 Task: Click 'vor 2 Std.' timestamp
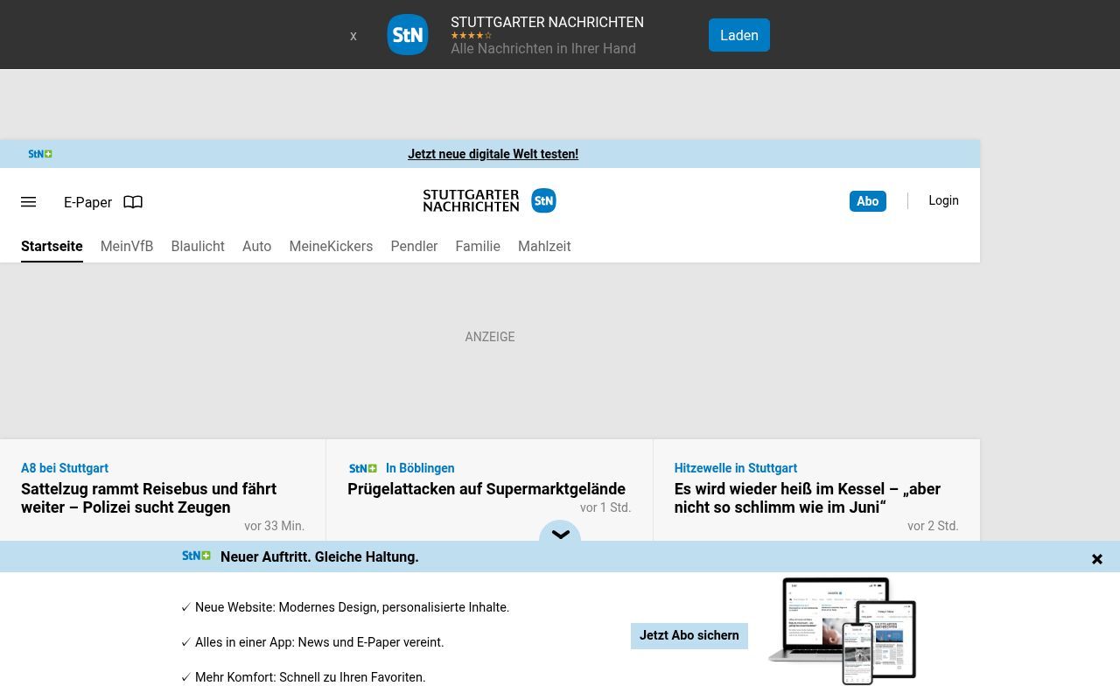coord(933,526)
